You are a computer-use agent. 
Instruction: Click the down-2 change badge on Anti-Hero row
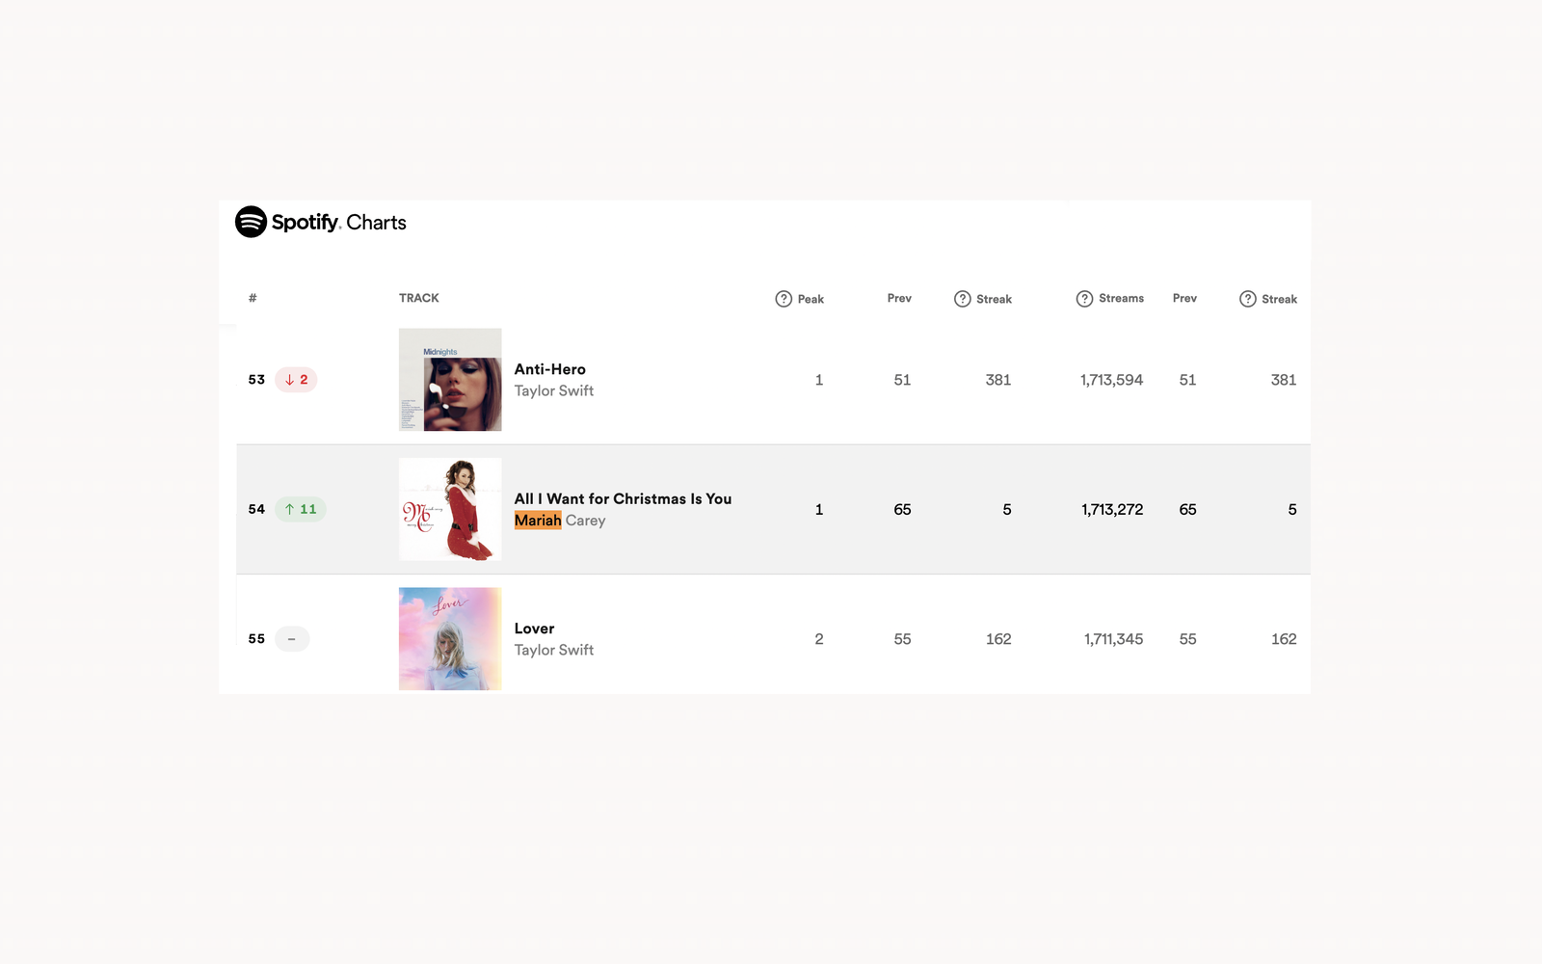tap(295, 379)
